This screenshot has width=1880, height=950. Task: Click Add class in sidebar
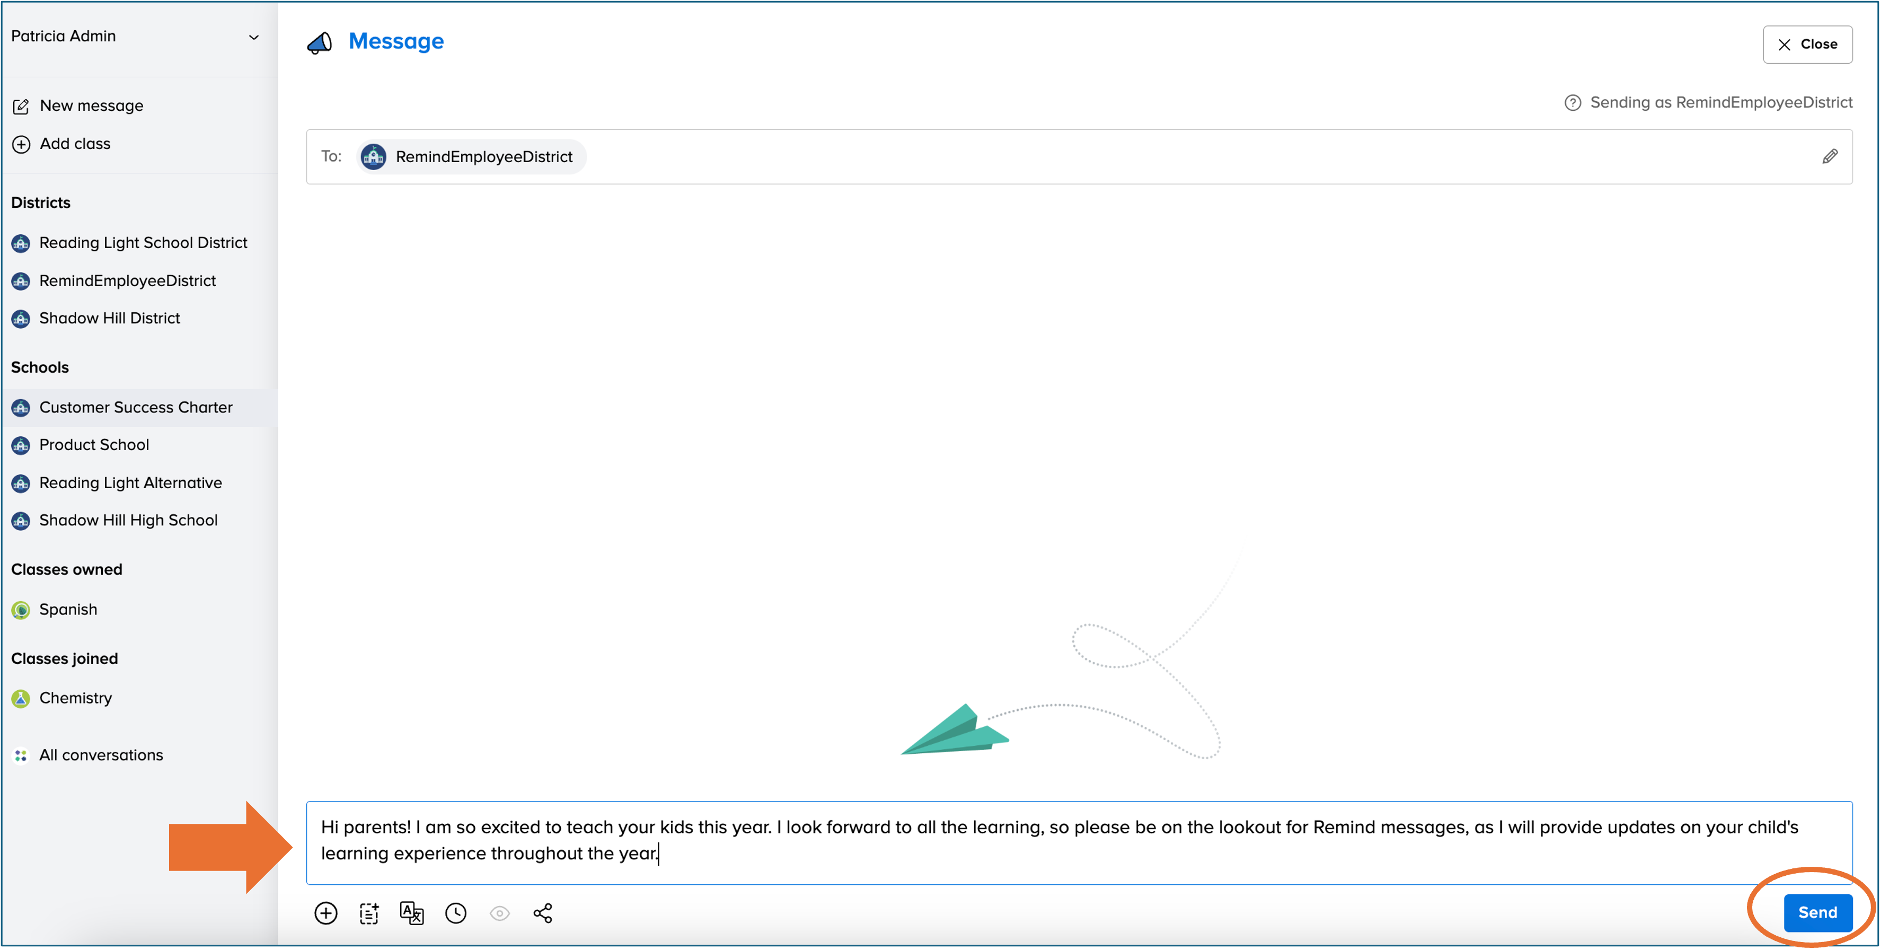pos(74,144)
